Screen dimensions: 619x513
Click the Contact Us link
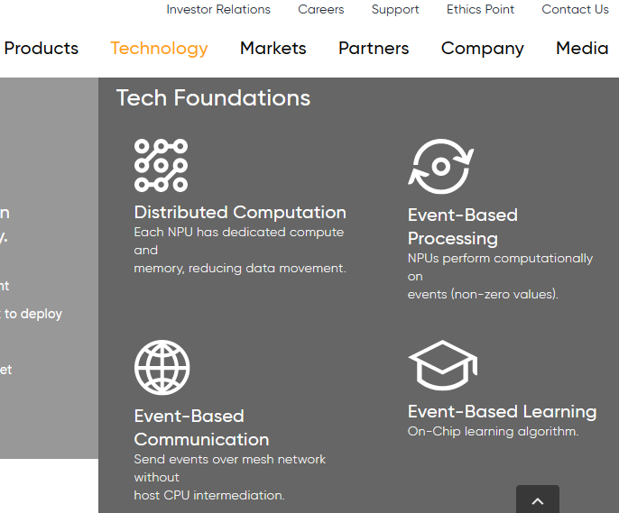pyautogui.click(x=575, y=9)
